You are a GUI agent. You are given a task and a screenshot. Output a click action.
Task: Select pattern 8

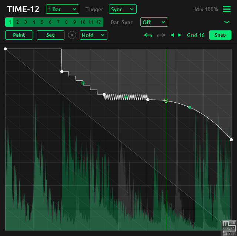(x=67, y=22)
